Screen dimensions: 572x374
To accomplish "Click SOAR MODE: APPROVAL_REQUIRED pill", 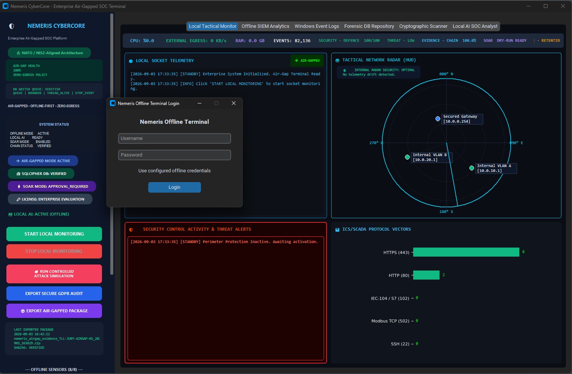I will tap(52, 186).
